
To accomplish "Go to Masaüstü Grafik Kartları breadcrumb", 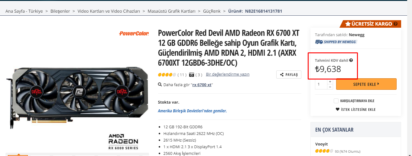I will (171, 11).
